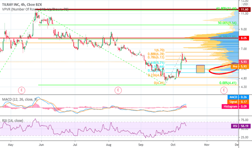Click the Sep label on time axis
The image size is (252, 148).
coord(141,145)
